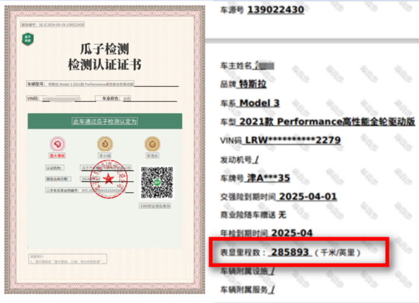The image size is (419, 303).
Task: Click the odometer reading 285893
Action: (290, 252)
